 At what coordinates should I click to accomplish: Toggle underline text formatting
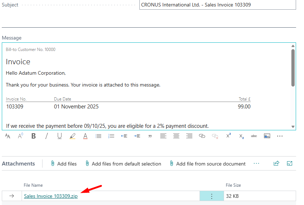tap(59, 136)
